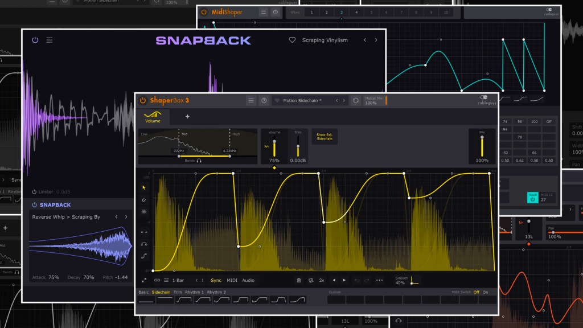The width and height of the screenshot is (583, 328).
Task: Go to next Snapback preset after Scraping Vinylism
Action: (376, 40)
